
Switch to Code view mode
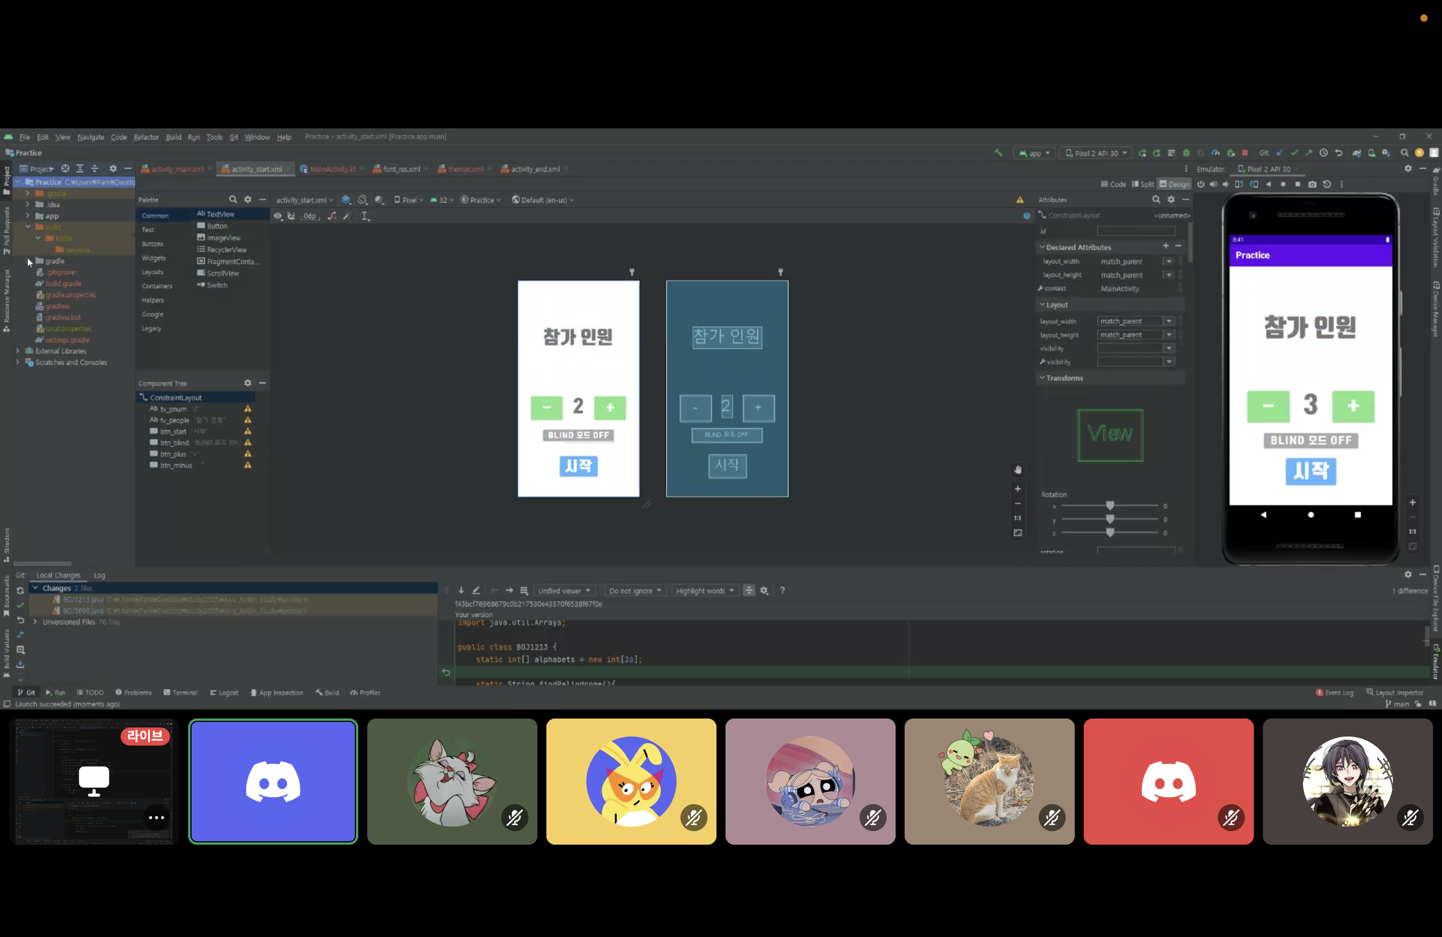coord(1113,184)
